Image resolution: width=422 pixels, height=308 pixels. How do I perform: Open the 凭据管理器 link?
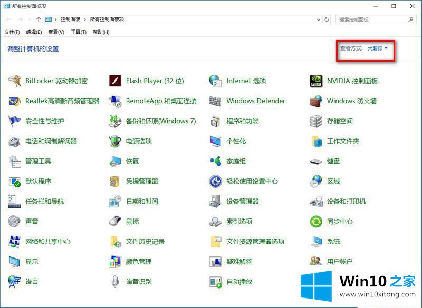coord(142,181)
